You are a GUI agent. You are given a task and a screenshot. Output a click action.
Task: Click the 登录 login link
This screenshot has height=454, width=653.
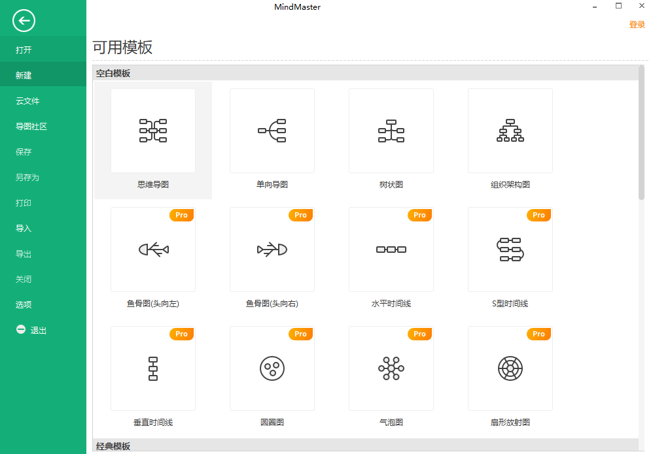pos(637,25)
